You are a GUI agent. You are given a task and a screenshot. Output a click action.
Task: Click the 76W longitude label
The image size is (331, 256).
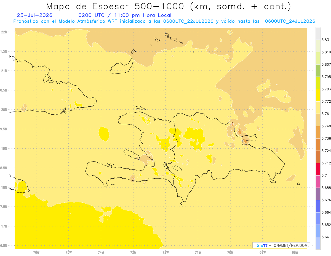[36, 252]
